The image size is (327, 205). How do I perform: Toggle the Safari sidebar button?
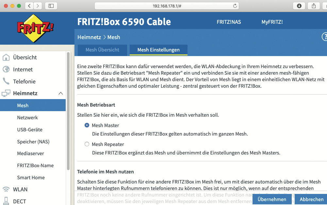51,6
